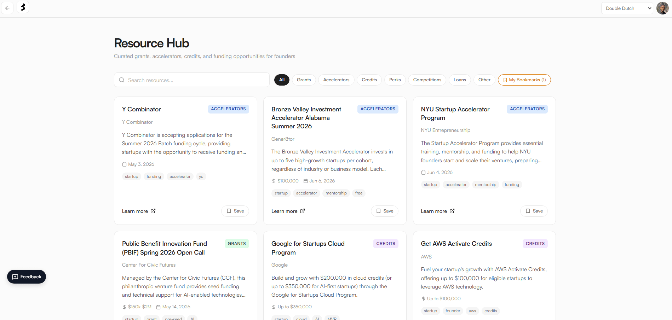Click the dollar icon beside Bronze Valley's $100,000
This screenshot has width=672, height=320.
pos(273,181)
